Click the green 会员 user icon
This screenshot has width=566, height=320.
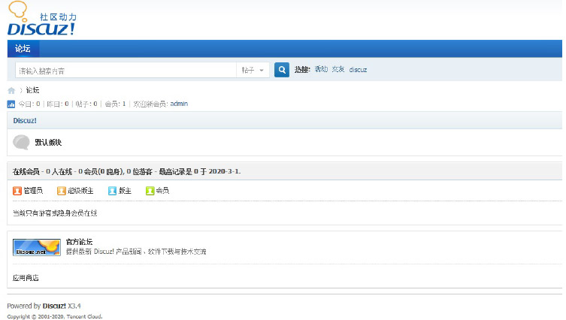150,191
